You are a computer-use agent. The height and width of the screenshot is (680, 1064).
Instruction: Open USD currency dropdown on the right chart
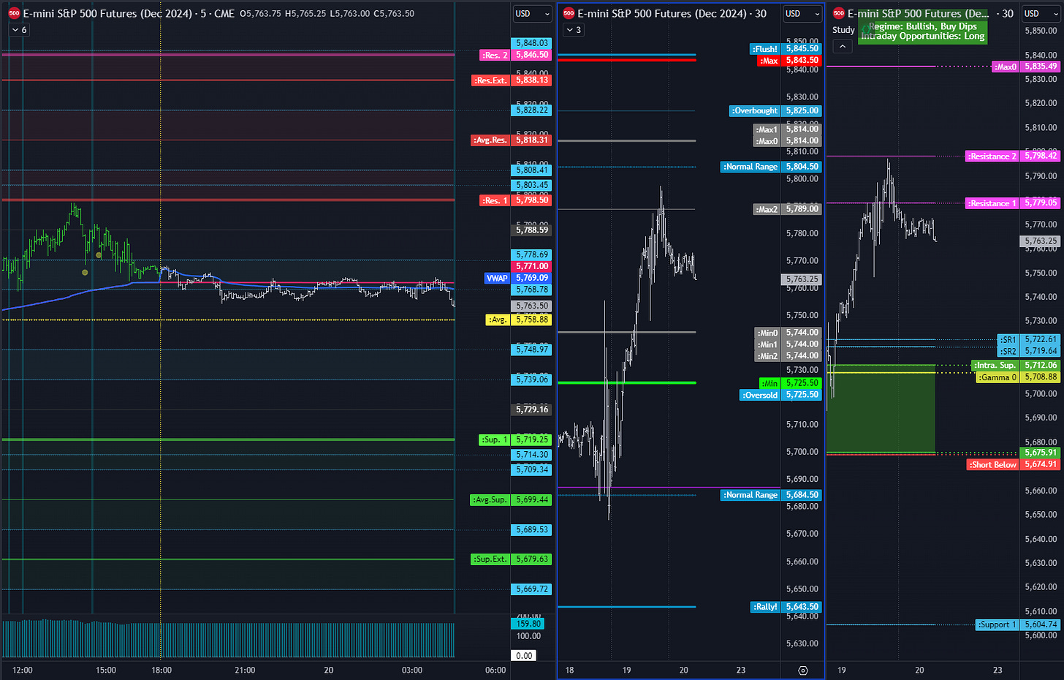point(1041,13)
